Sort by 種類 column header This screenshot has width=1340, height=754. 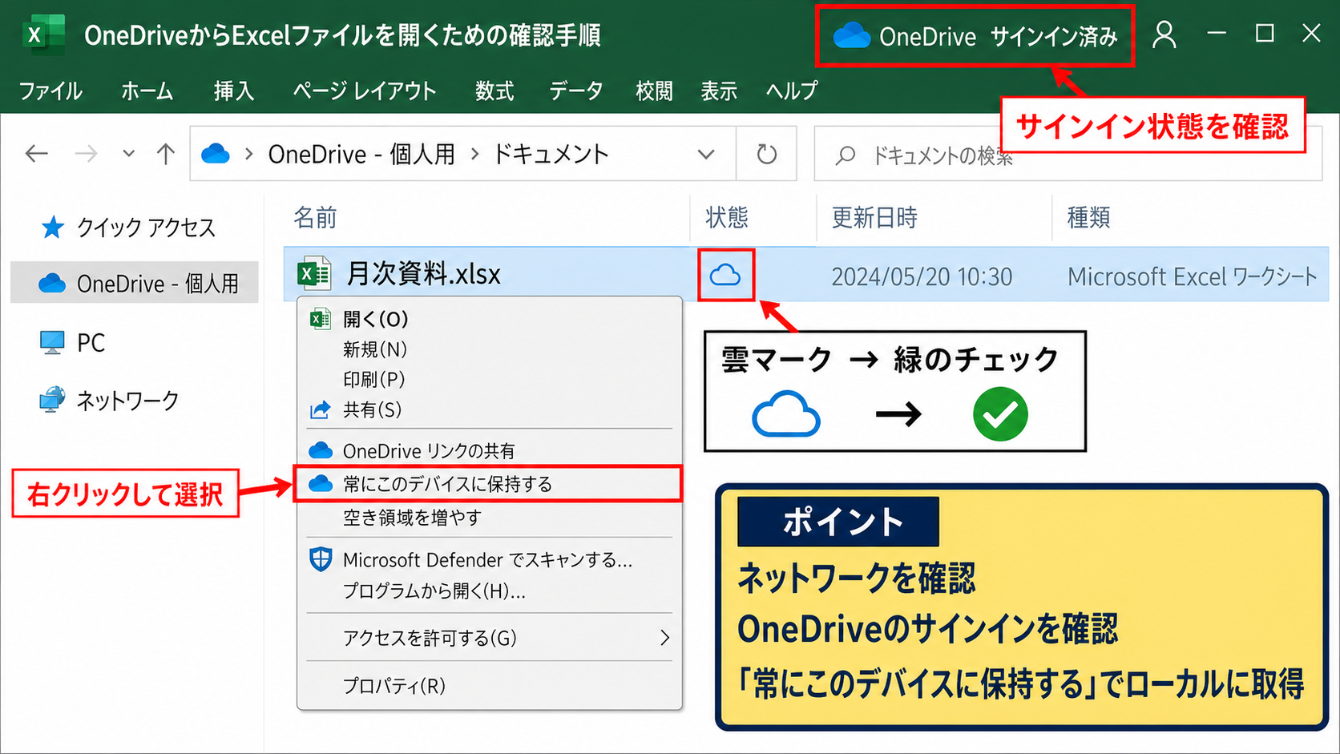(1088, 217)
